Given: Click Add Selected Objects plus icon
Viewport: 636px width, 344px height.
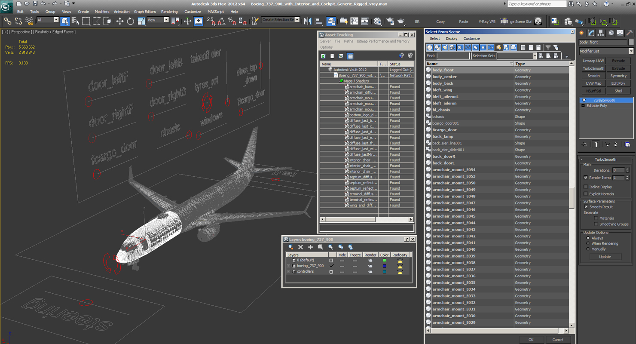Looking at the screenshot, I should tap(310, 247).
